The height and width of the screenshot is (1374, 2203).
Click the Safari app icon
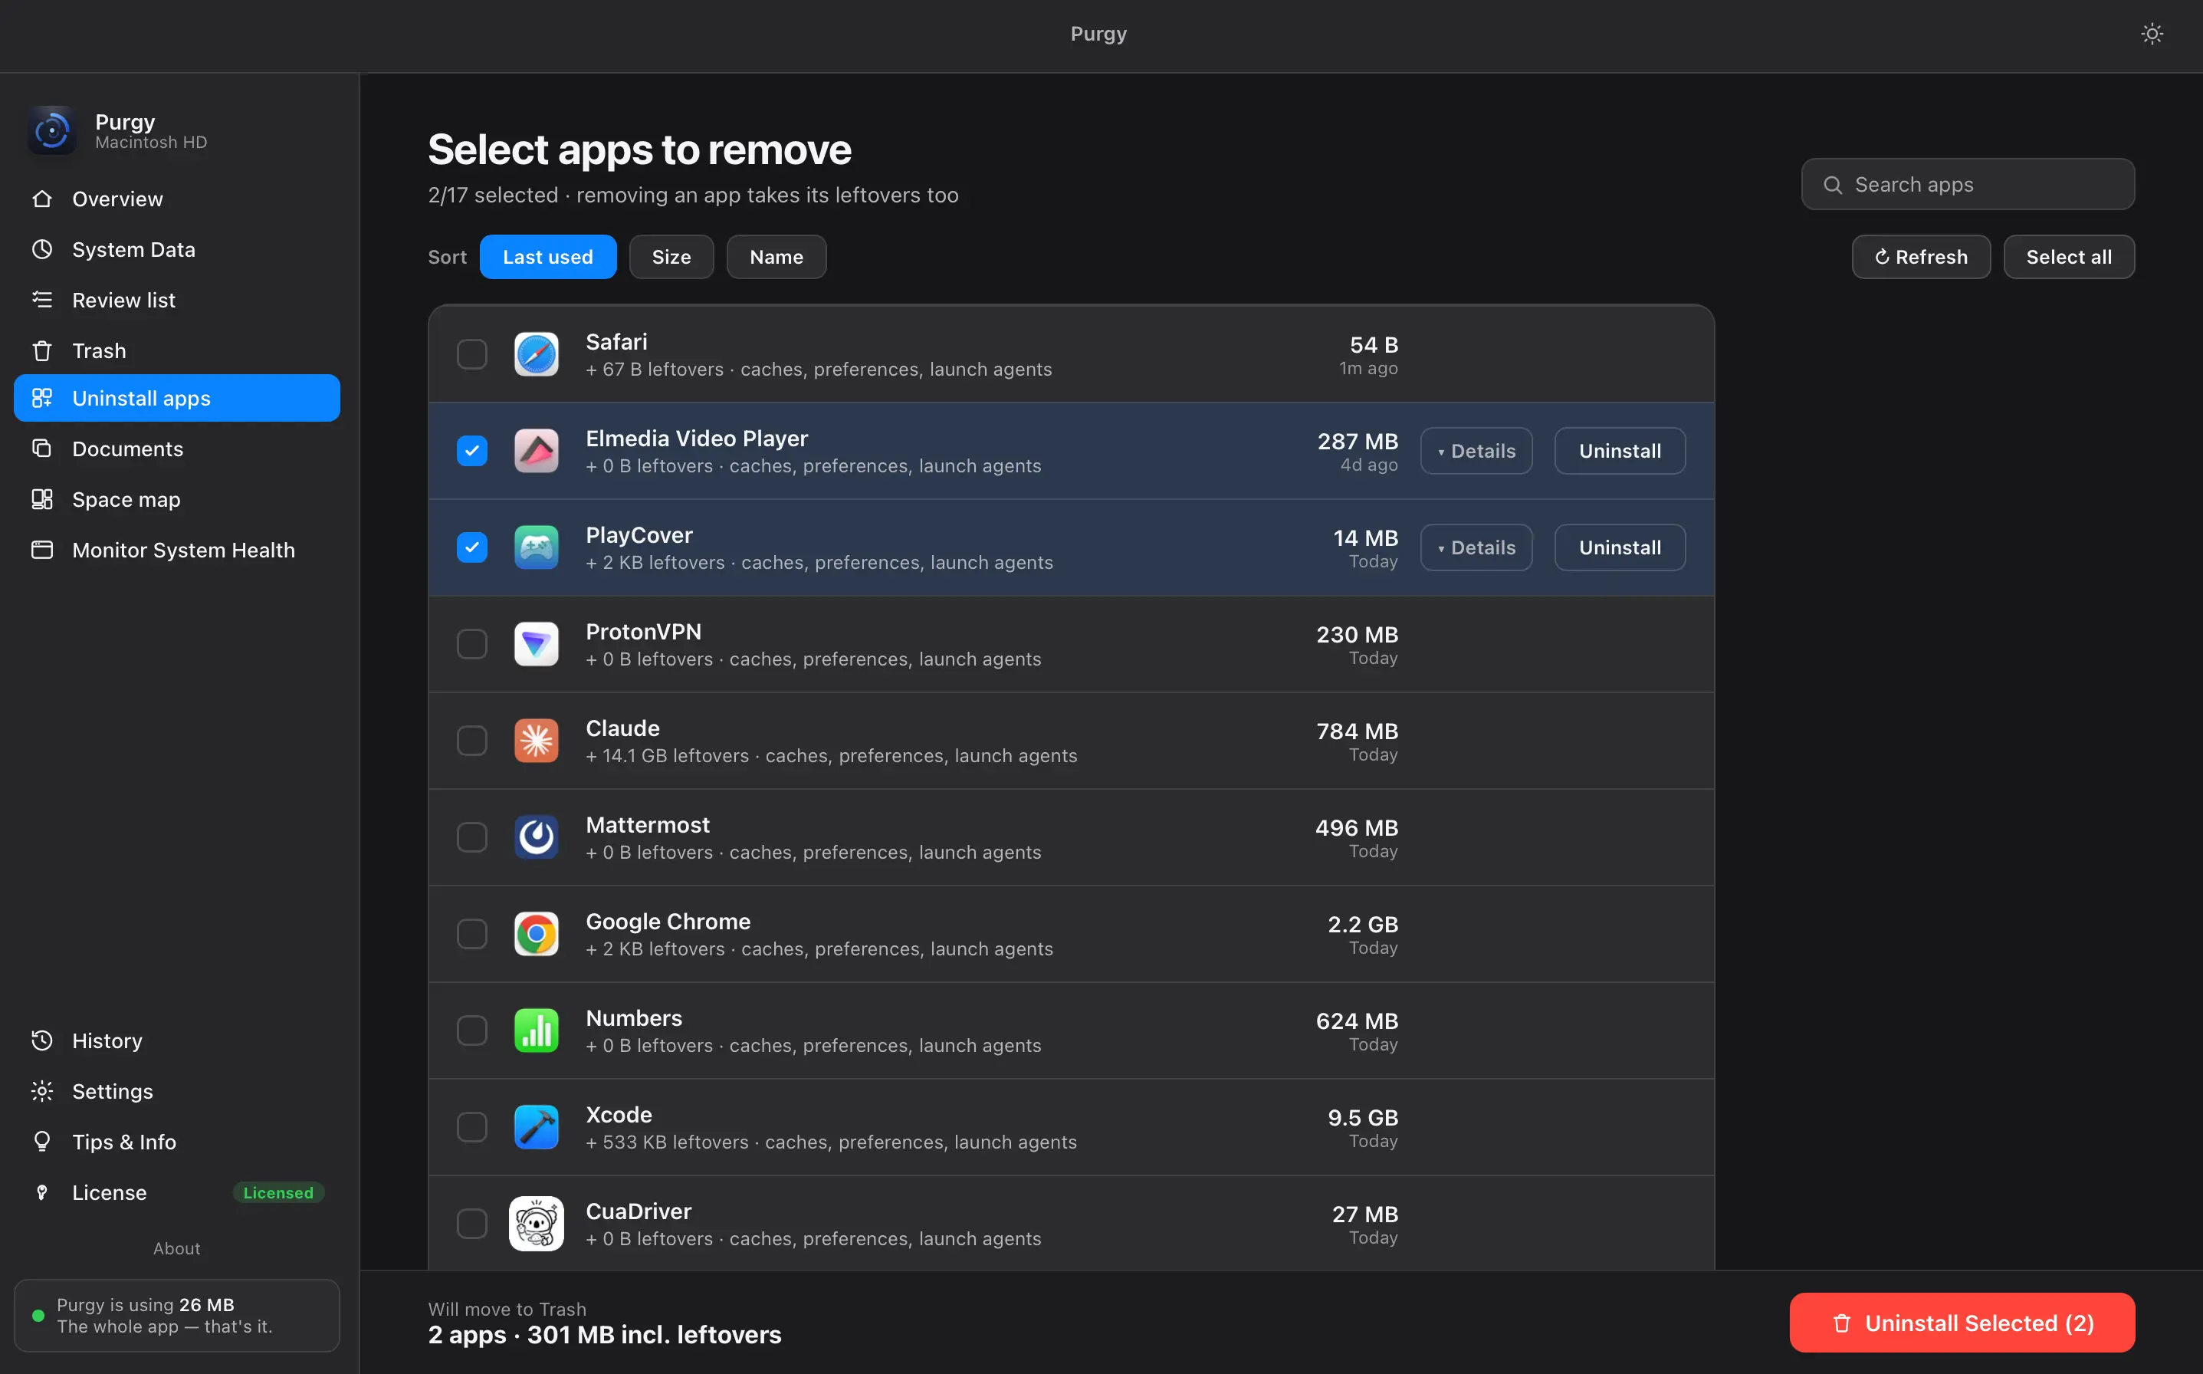[x=536, y=354]
